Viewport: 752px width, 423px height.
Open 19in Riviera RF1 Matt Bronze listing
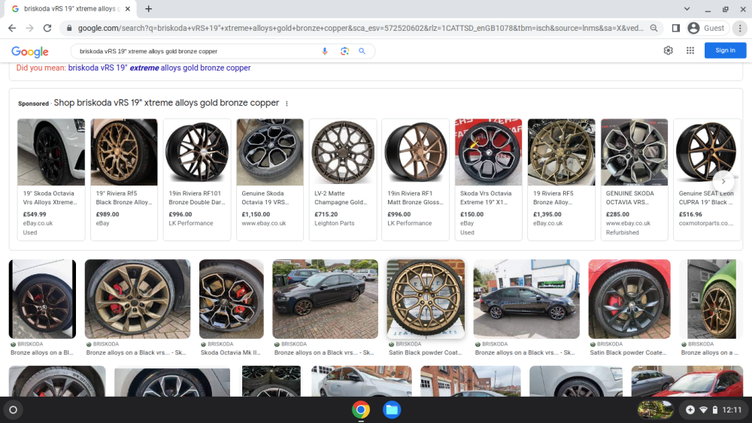pyautogui.click(x=416, y=180)
